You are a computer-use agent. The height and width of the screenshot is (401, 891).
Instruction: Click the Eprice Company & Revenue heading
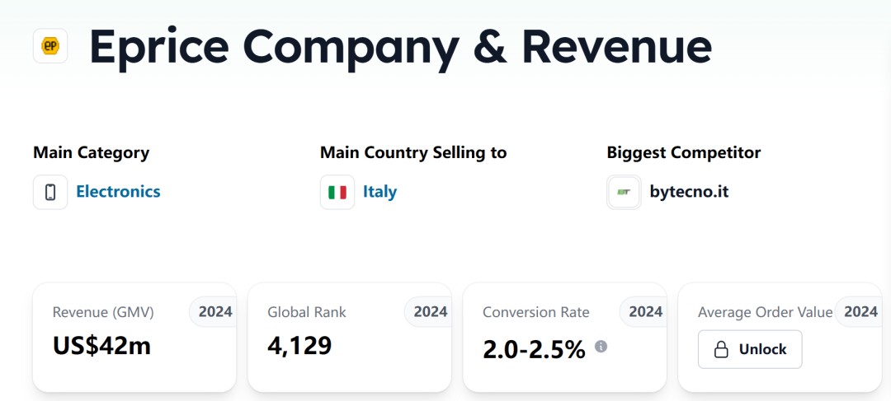[x=400, y=46]
